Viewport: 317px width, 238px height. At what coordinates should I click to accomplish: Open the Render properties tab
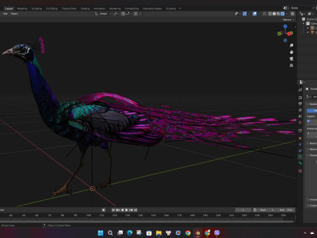pyautogui.click(x=300, y=98)
